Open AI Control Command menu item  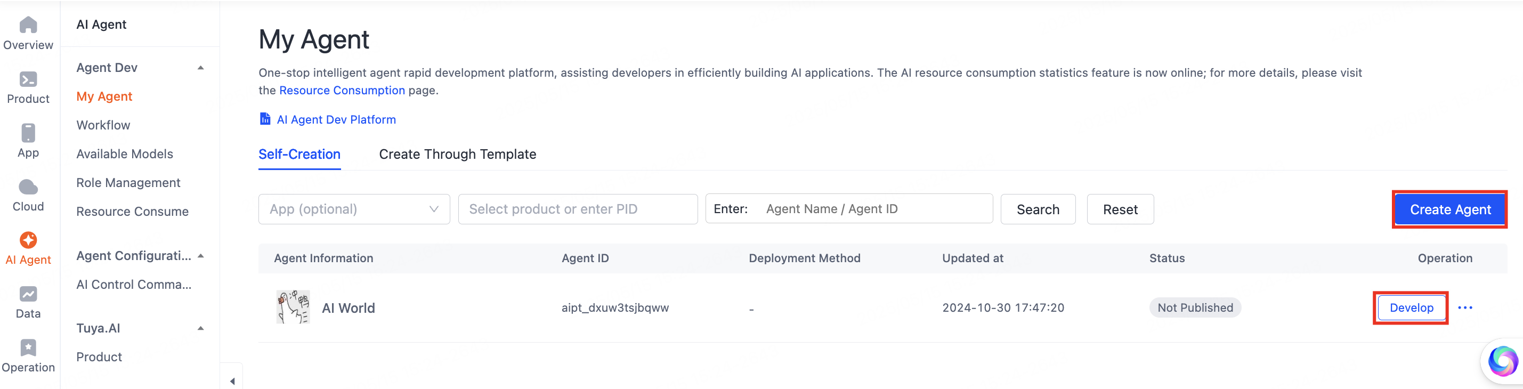(134, 285)
